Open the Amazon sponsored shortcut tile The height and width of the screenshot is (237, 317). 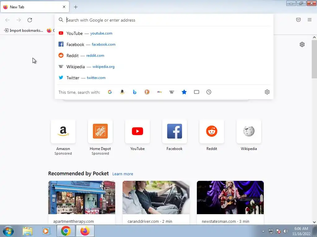pyautogui.click(x=63, y=131)
